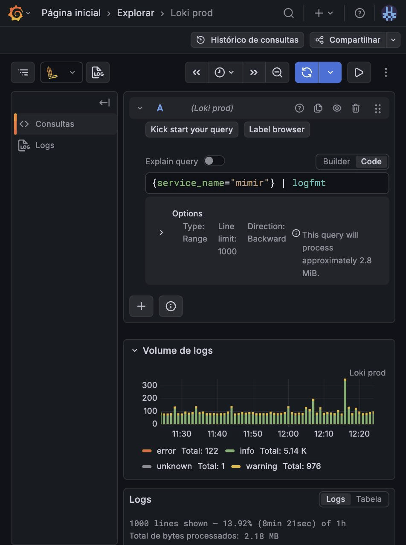Screen dimensions: 406x545
Task: Add a new query with plus button
Action: (141, 306)
